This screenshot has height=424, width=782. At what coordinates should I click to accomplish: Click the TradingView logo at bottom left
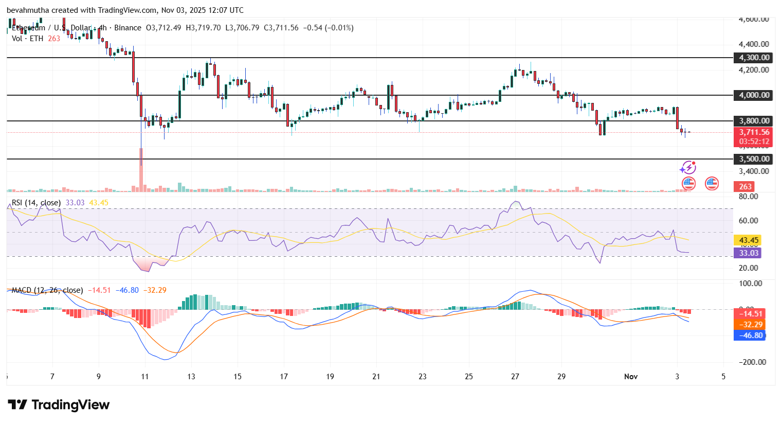point(57,405)
